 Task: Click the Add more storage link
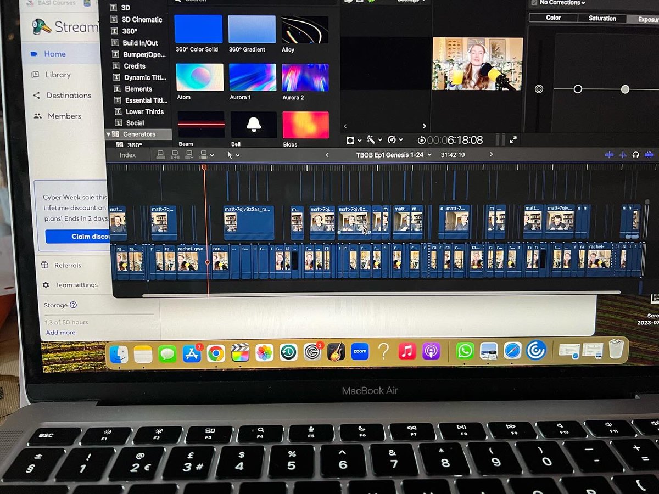coord(60,333)
